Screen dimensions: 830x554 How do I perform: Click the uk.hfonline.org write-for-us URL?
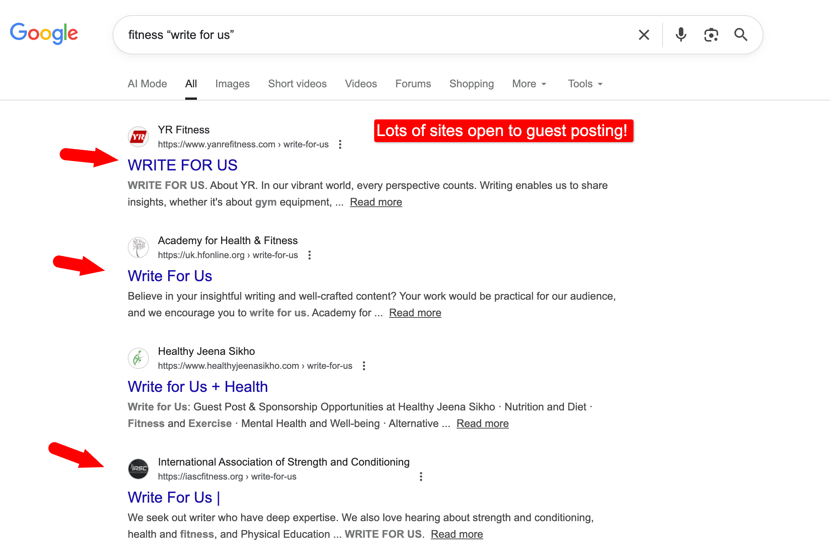click(228, 255)
